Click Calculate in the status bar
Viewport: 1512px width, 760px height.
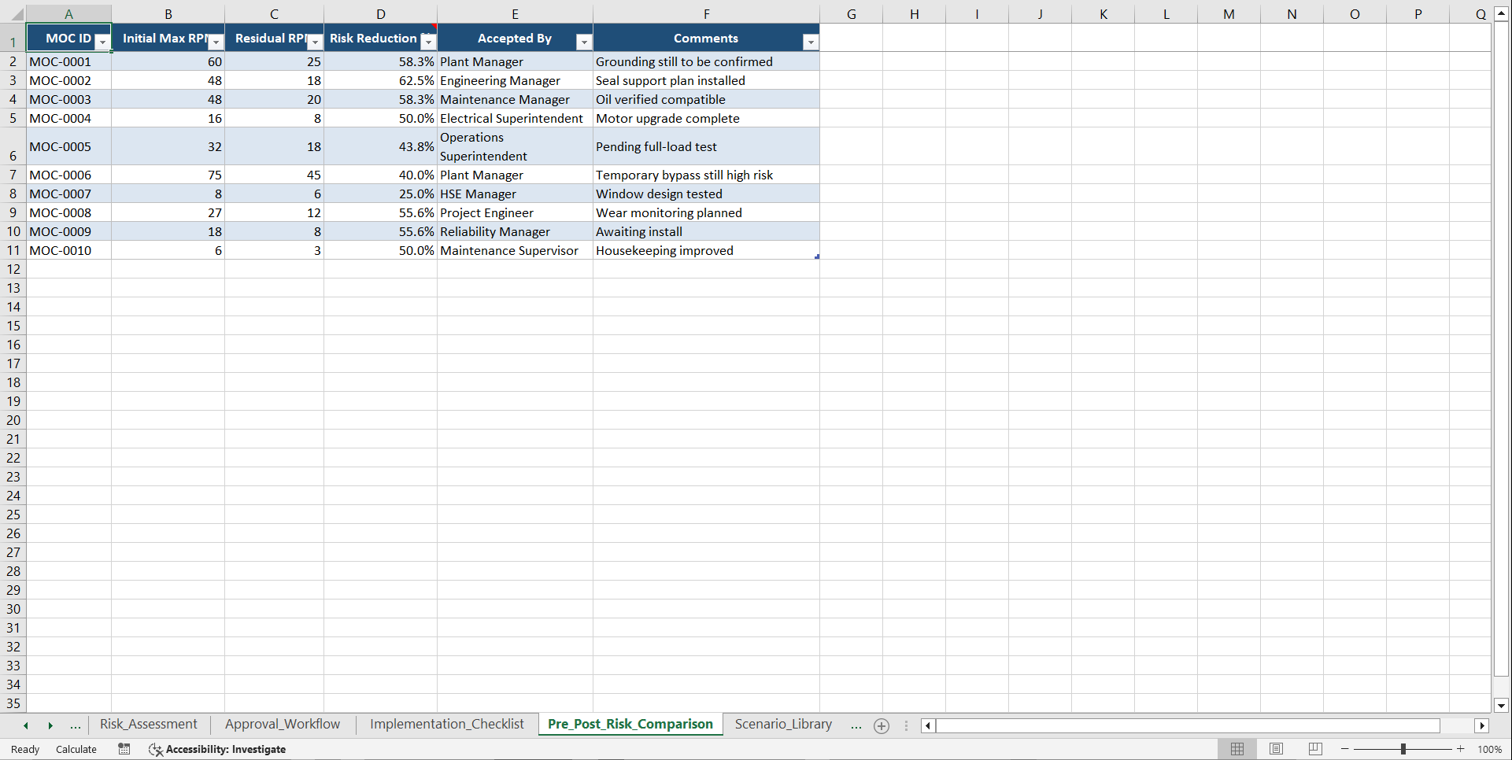[x=76, y=749]
